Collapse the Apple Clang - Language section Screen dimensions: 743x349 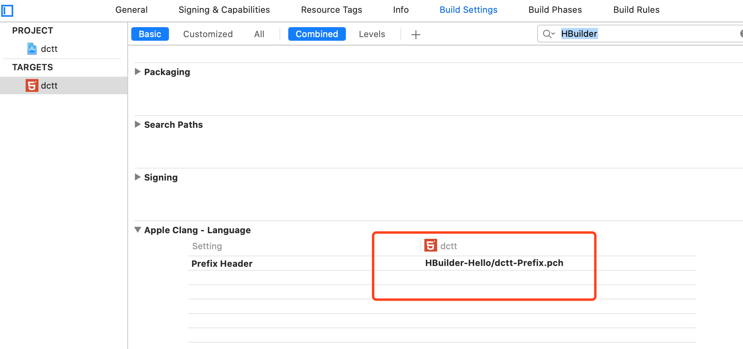[138, 230]
